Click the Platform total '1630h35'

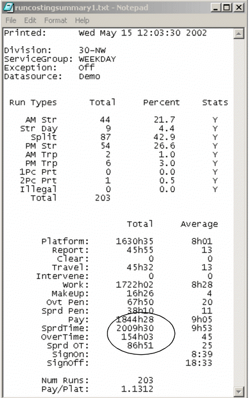(135, 241)
